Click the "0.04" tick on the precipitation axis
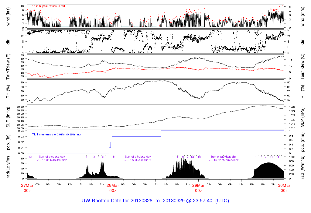This screenshot has width=311, height=213. (x=21, y=131)
